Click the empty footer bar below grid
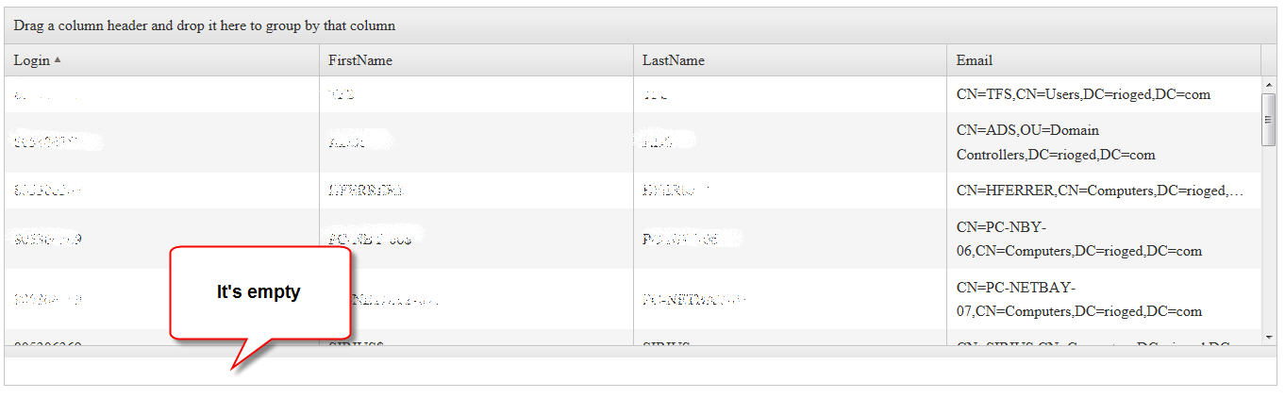 pyautogui.click(x=642, y=372)
